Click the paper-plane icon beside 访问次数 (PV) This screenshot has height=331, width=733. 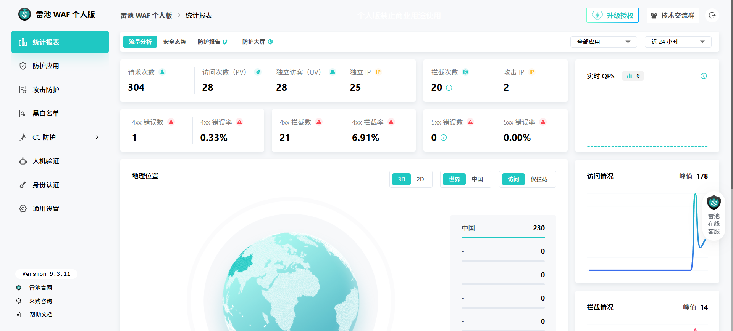pyautogui.click(x=258, y=72)
